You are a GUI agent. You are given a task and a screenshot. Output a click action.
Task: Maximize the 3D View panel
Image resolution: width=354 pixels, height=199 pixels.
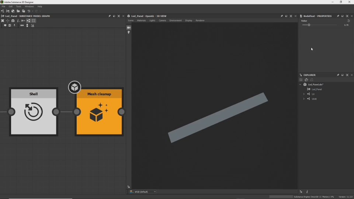tap(291, 16)
